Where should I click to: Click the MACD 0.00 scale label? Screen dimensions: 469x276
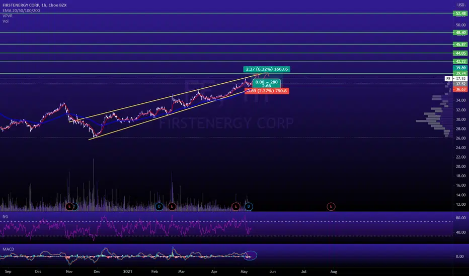click(x=460, y=256)
